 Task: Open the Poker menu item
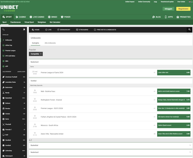(66, 17)
